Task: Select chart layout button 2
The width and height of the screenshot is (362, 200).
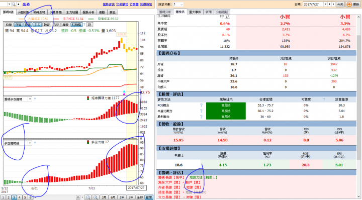Action: coord(9,197)
